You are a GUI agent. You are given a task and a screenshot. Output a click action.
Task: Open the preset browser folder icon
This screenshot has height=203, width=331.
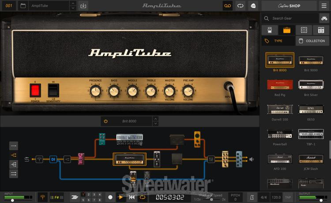tap(23, 6)
